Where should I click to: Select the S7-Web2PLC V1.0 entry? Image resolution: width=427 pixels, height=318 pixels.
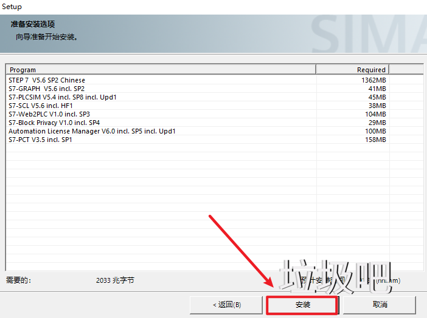[x=49, y=114]
